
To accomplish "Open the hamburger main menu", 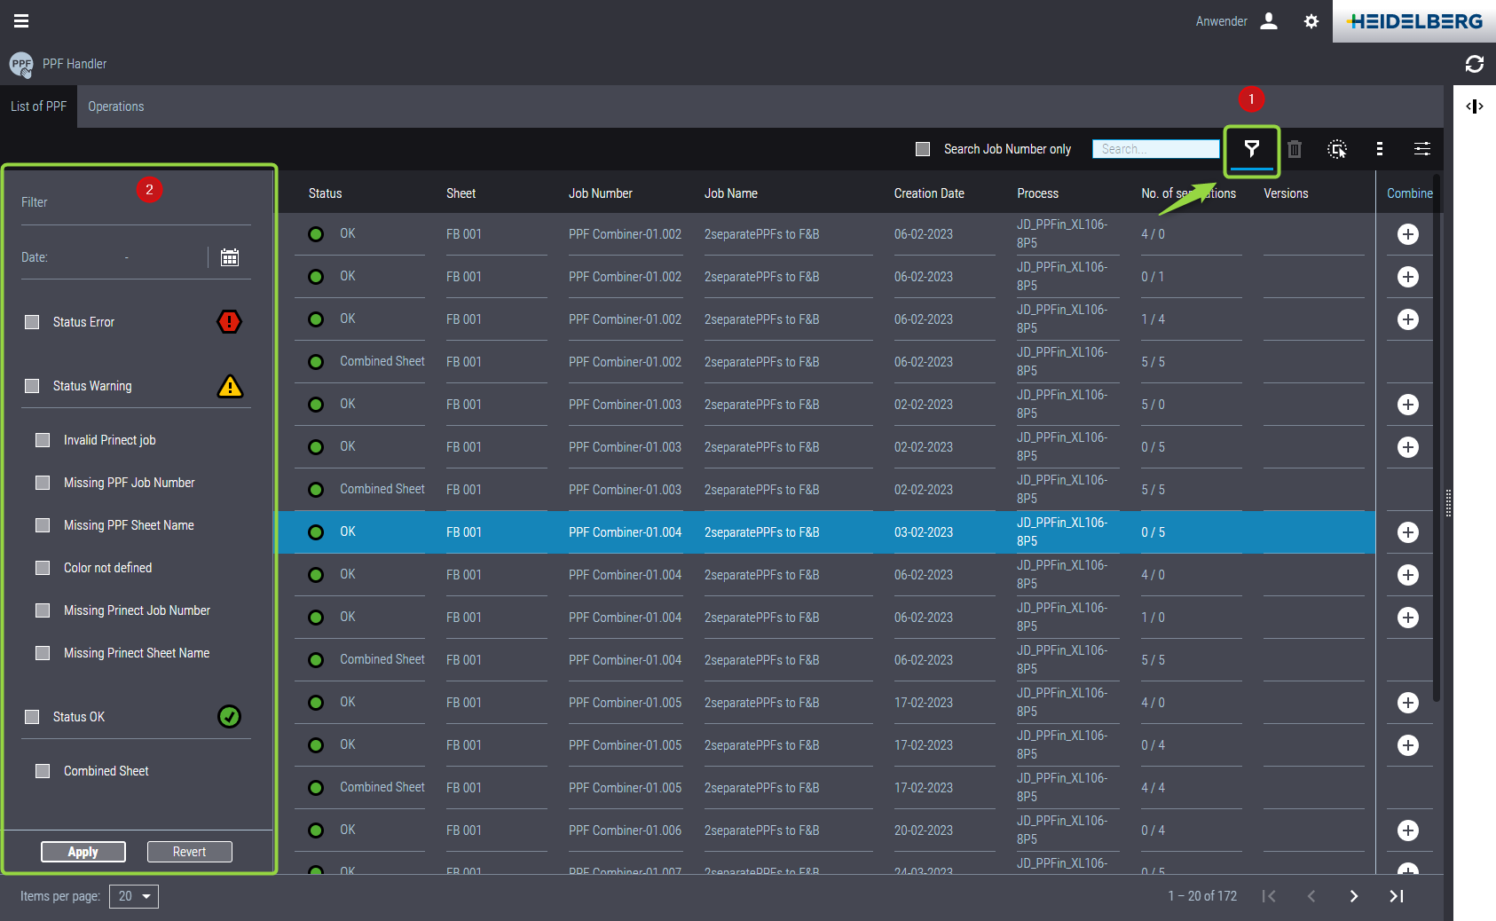I will (21, 21).
